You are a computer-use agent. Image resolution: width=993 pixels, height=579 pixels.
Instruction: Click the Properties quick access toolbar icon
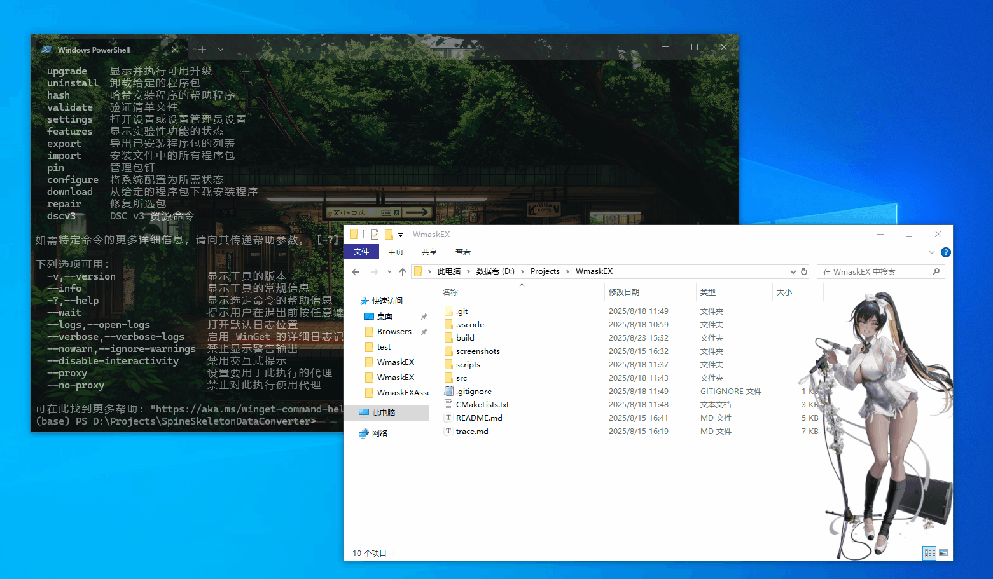pyautogui.click(x=375, y=235)
